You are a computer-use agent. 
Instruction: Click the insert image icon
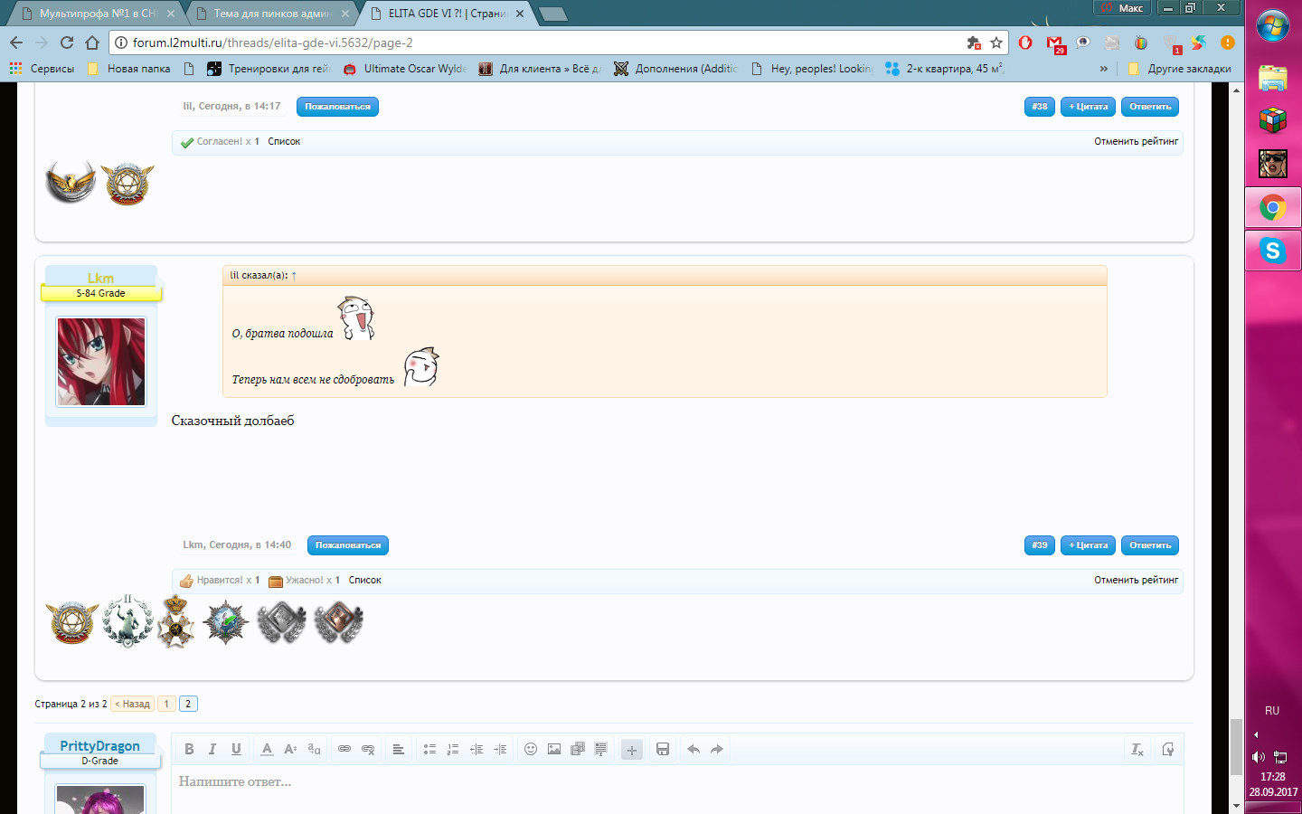554,749
